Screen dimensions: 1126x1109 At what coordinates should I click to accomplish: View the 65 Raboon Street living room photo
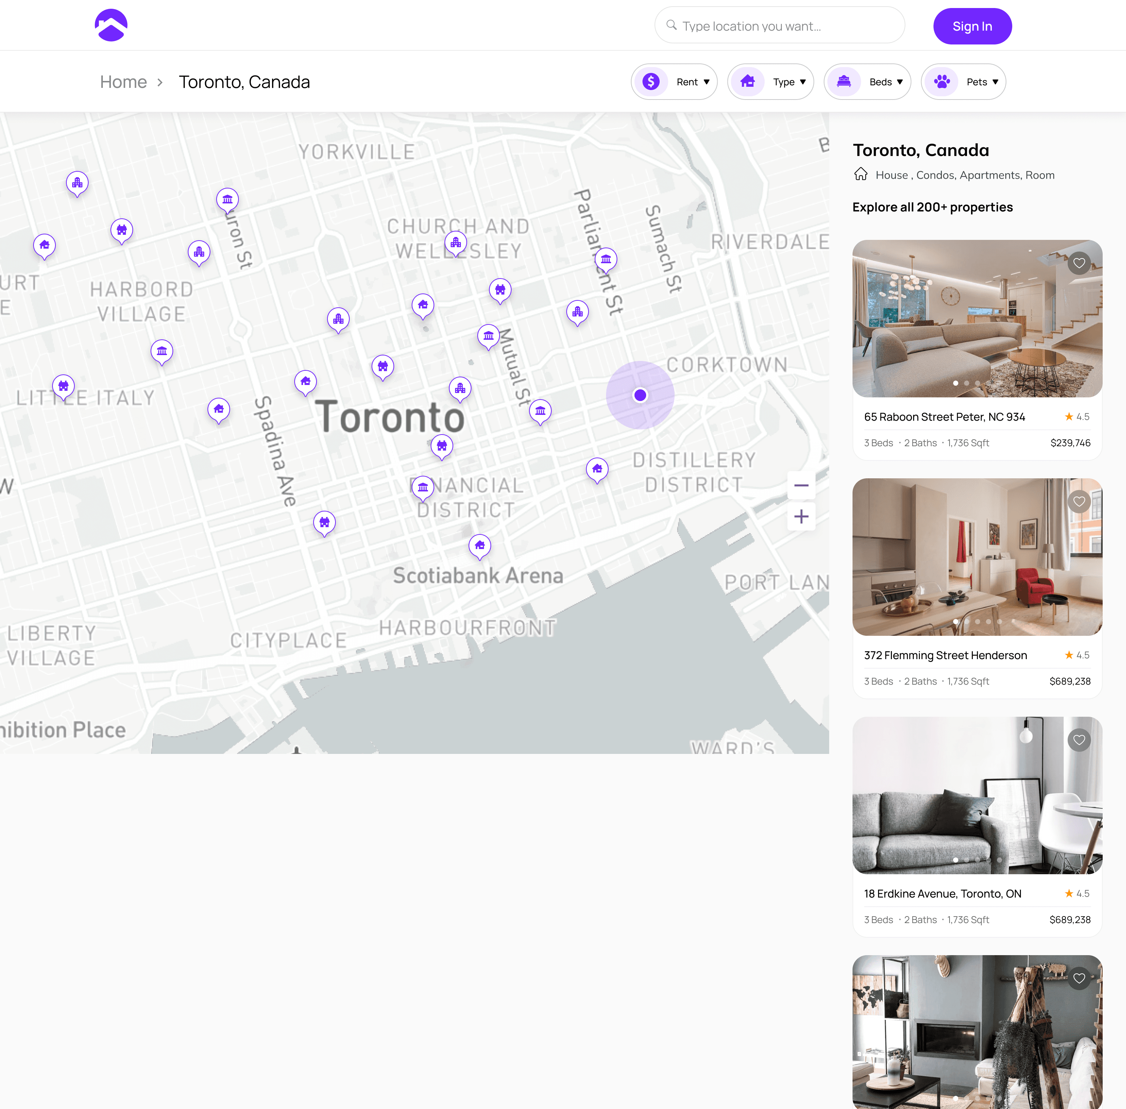tap(977, 319)
